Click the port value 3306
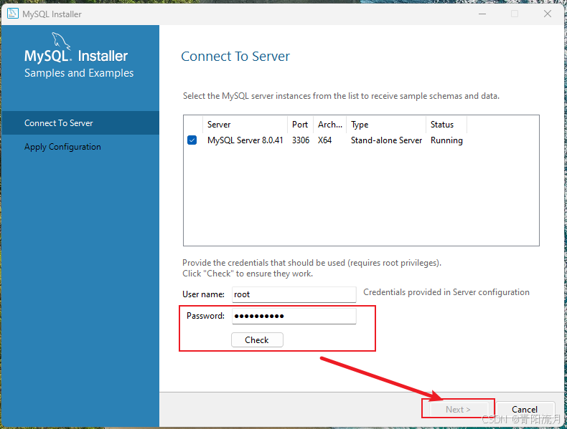 coord(301,140)
